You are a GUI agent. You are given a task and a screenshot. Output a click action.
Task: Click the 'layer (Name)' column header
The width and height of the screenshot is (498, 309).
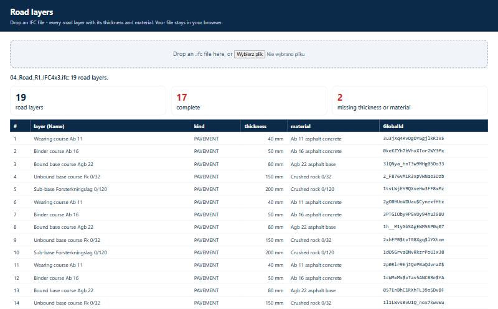[110, 126]
